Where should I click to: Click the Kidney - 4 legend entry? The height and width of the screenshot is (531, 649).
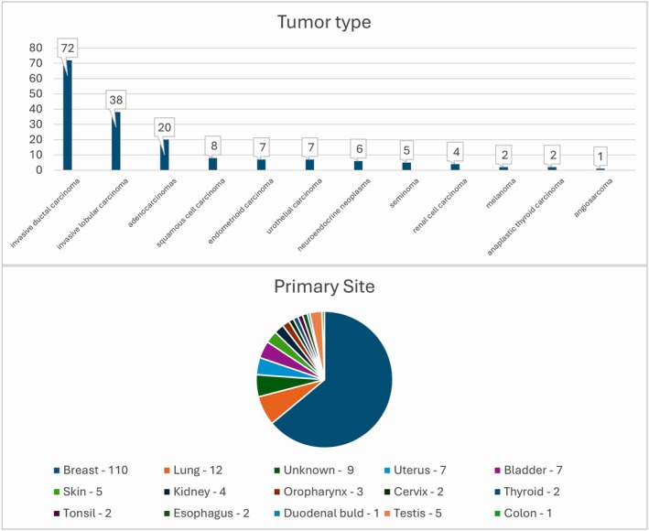coord(195,493)
